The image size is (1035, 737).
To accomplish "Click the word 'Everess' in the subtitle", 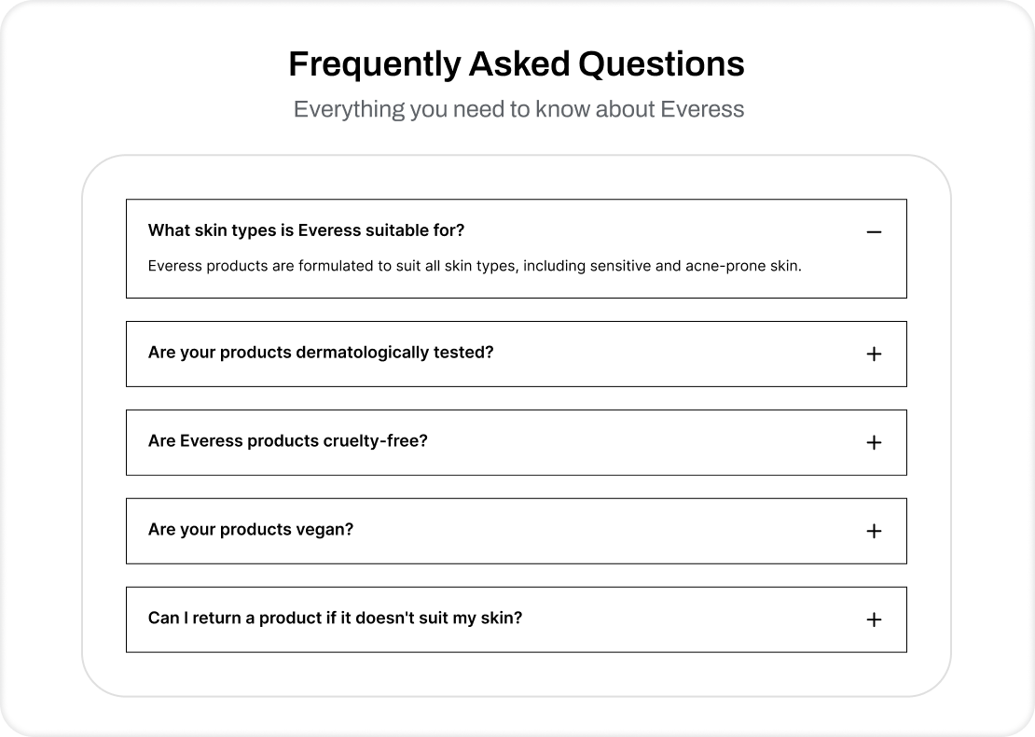I will click(x=702, y=109).
